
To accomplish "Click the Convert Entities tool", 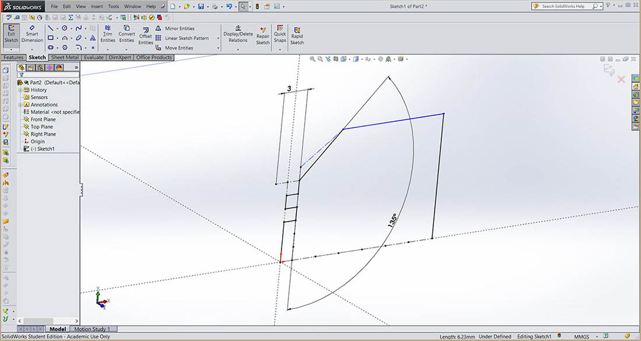I will tap(126, 34).
